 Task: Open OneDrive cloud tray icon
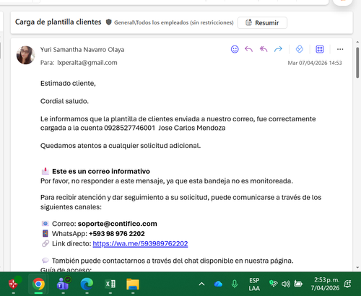tap(218, 284)
